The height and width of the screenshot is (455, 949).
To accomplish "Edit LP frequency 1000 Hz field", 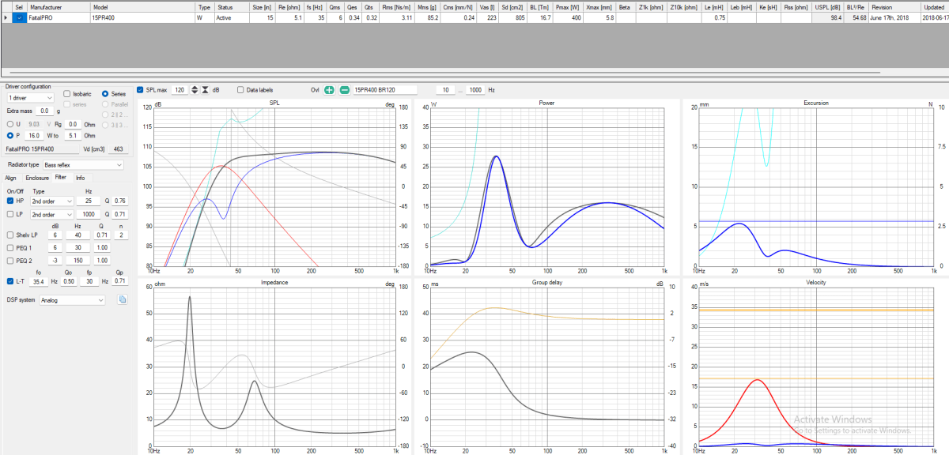I will (x=89, y=213).
